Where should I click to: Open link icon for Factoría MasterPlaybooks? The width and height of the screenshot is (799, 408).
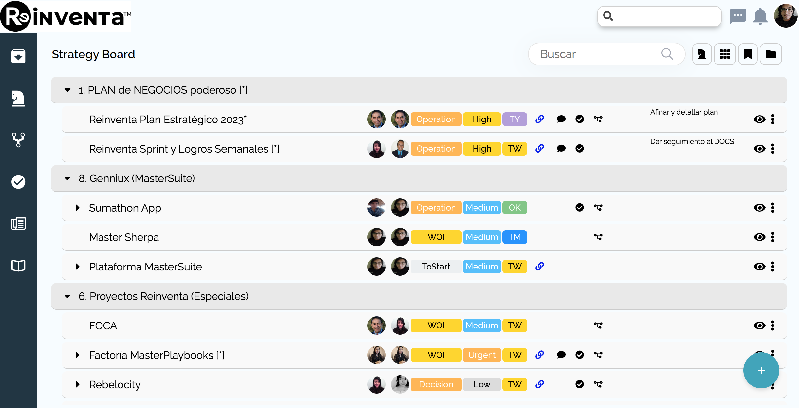[x=540, y=355]
